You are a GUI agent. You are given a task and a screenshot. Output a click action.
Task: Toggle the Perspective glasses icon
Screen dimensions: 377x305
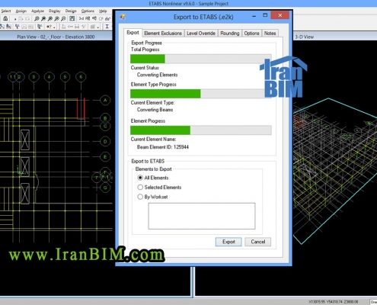point(107,19)
